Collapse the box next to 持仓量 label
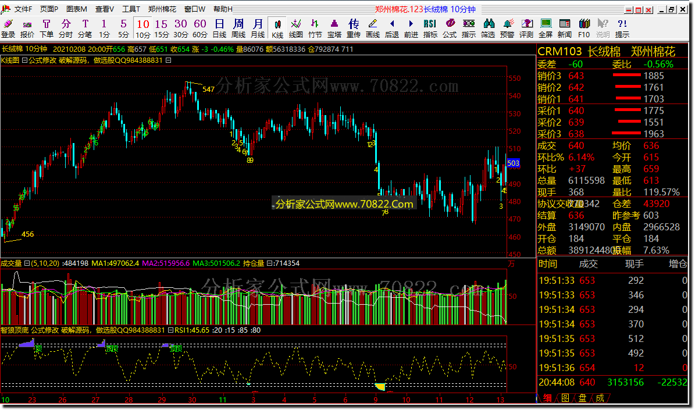The image size is (695, 410). (x=269, y=263)
